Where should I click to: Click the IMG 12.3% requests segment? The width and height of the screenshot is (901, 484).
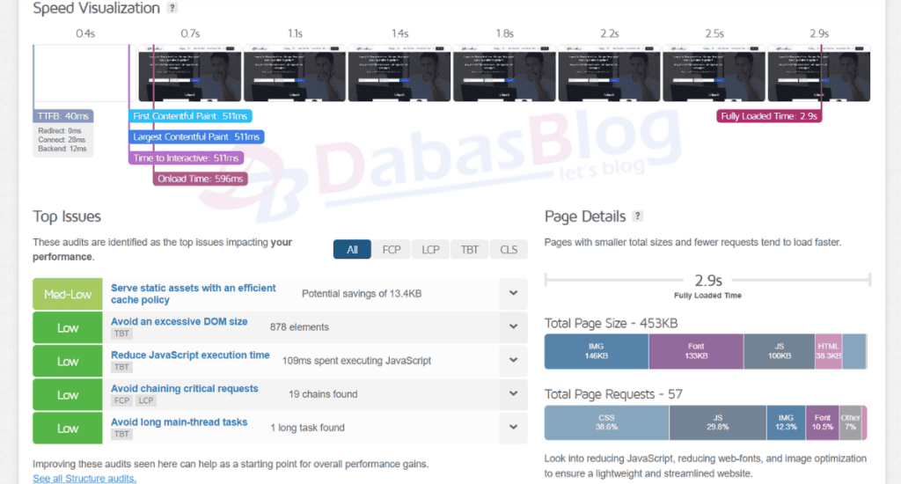pos(786,422)
